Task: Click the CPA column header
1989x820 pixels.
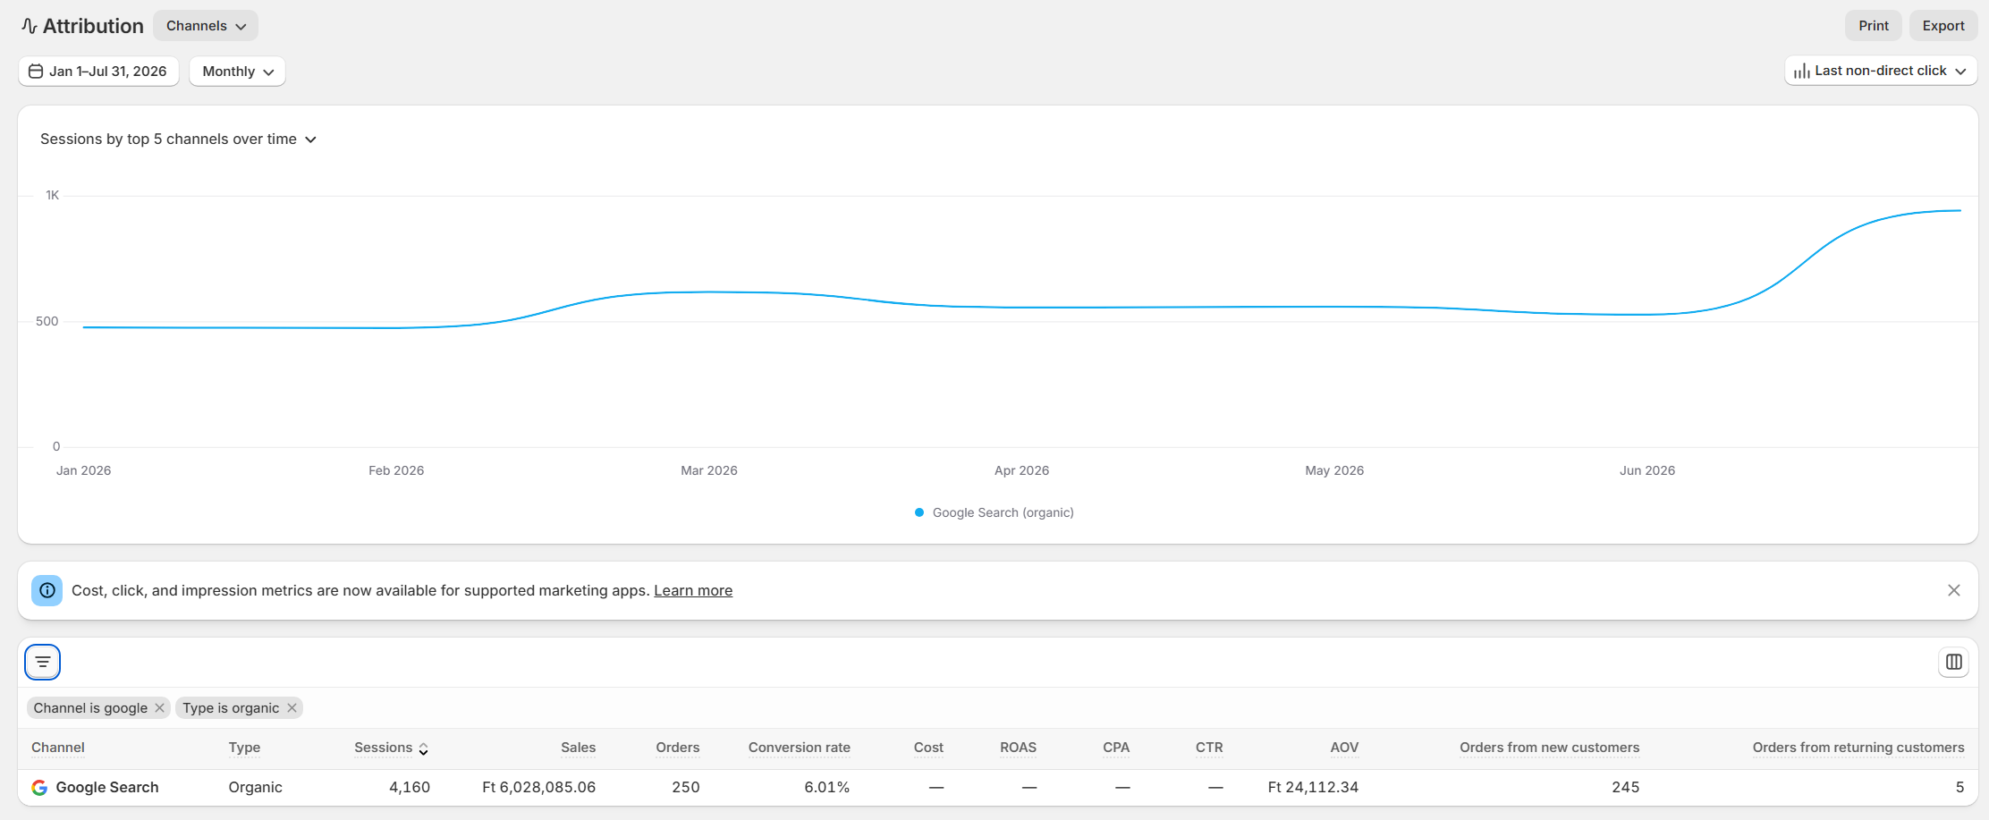Action: (x=1116, y=748)
